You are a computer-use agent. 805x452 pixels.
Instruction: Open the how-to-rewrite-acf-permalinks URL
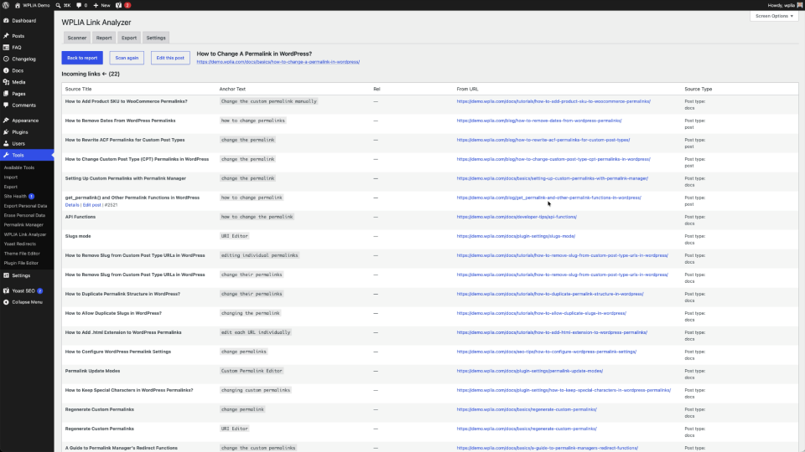click(x=543, y=140)
